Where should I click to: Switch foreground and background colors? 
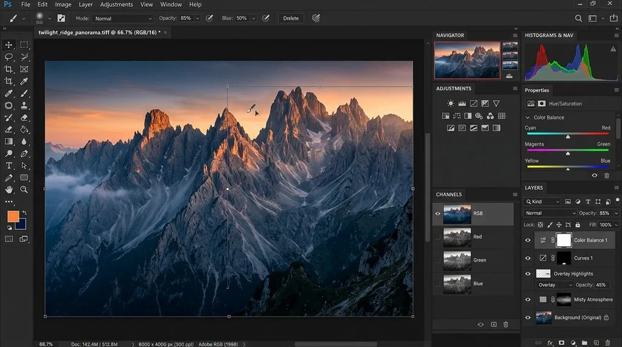pyautogui.click(x=24, y=213)
